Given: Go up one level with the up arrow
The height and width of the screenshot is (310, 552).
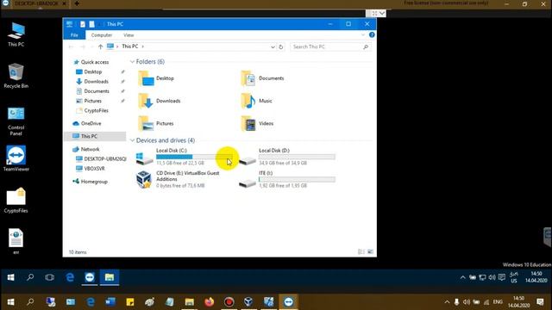Looking at the screenshot, I should [x=100, y=46].
